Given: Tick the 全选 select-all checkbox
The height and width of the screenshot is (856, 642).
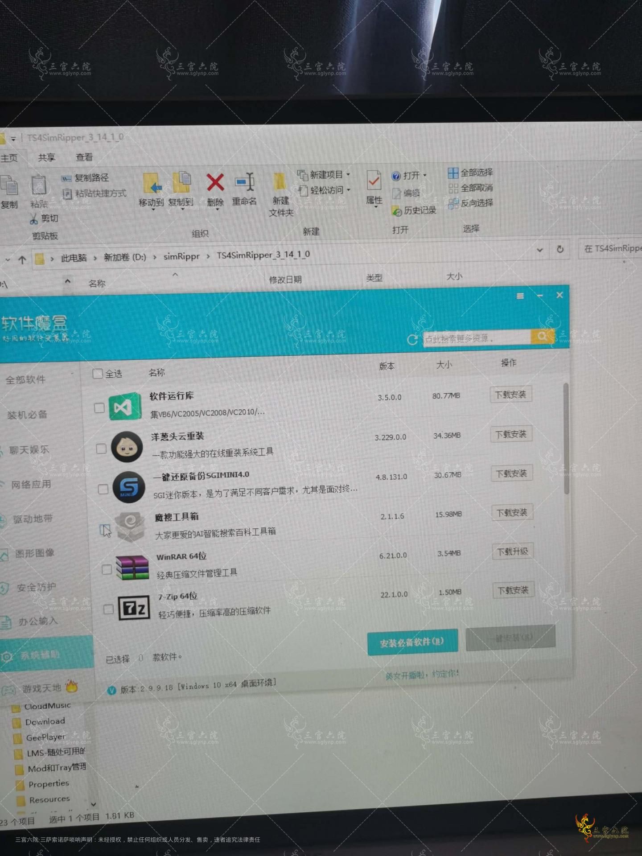Looking at the screenshot, I should (97, 374).
